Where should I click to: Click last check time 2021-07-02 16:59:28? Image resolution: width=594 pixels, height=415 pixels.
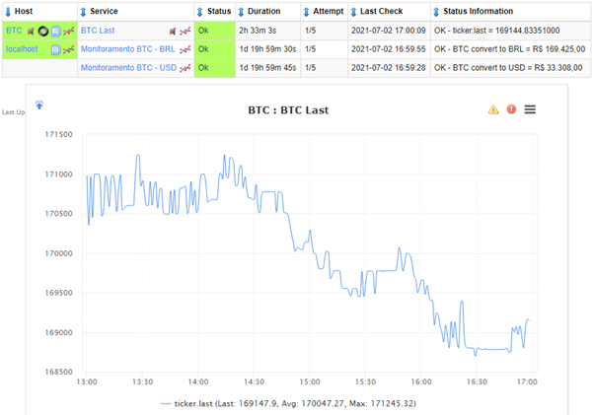point(389,68)
